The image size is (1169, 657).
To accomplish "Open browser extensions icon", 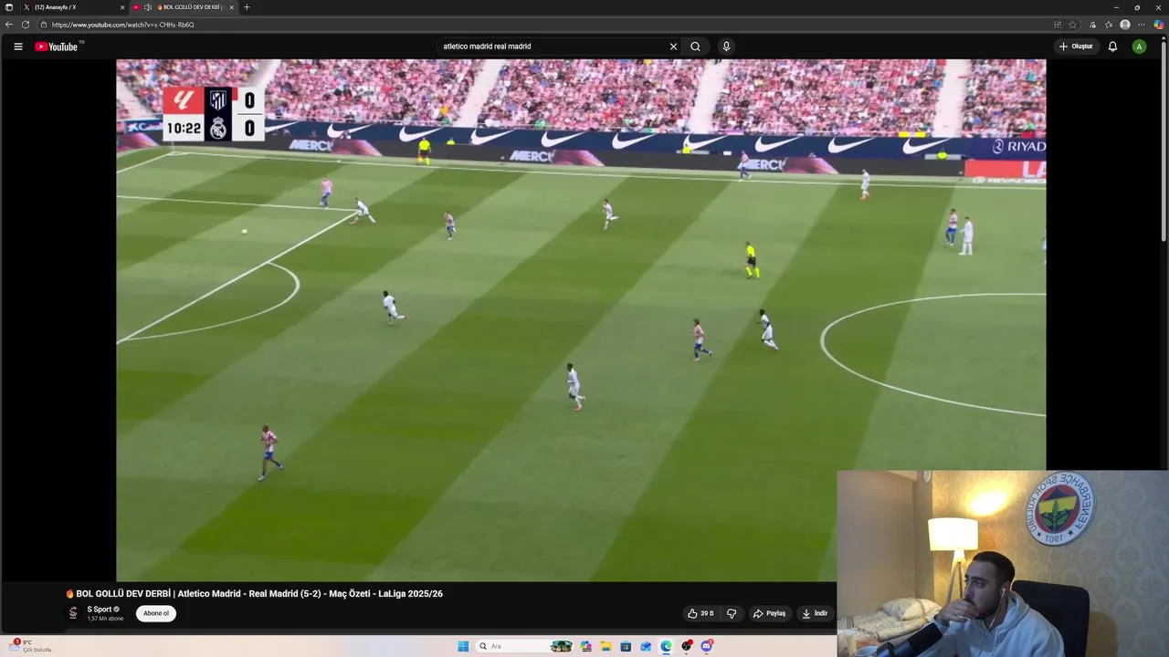I will [x=1093, y=25].
